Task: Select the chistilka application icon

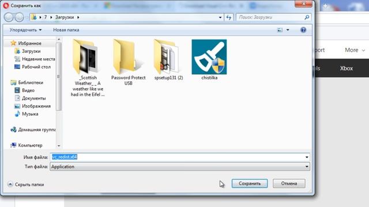Action: [x=209, y=60]
